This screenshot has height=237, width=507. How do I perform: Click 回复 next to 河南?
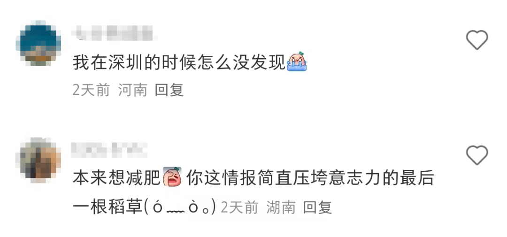click(x=169, y=90)
